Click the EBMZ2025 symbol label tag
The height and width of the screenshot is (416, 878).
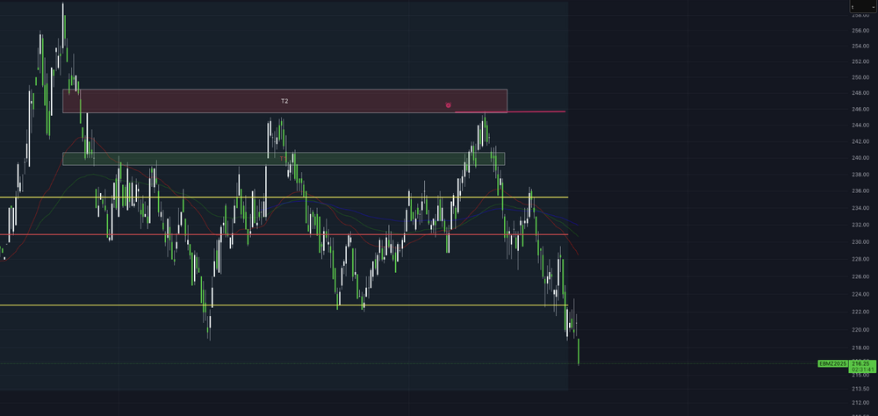click(x=832, y=363)
